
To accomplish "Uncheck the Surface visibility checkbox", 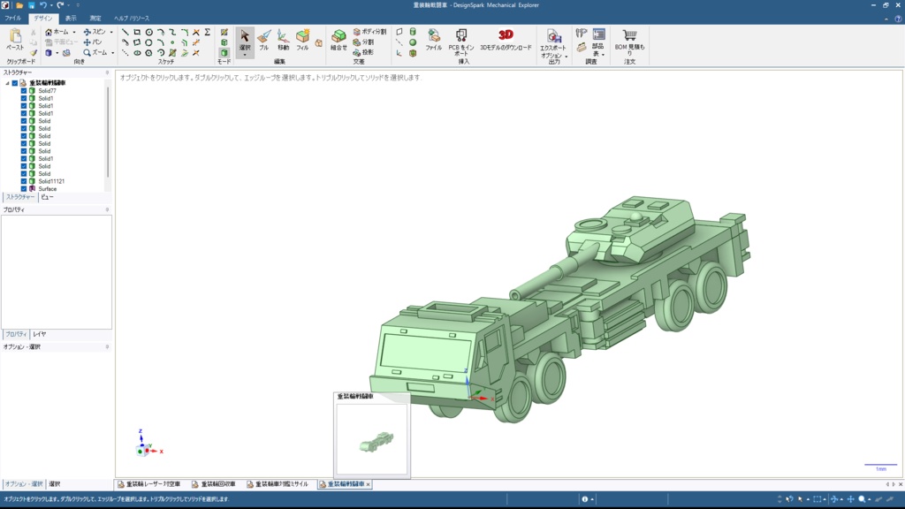I will point(24,189).
